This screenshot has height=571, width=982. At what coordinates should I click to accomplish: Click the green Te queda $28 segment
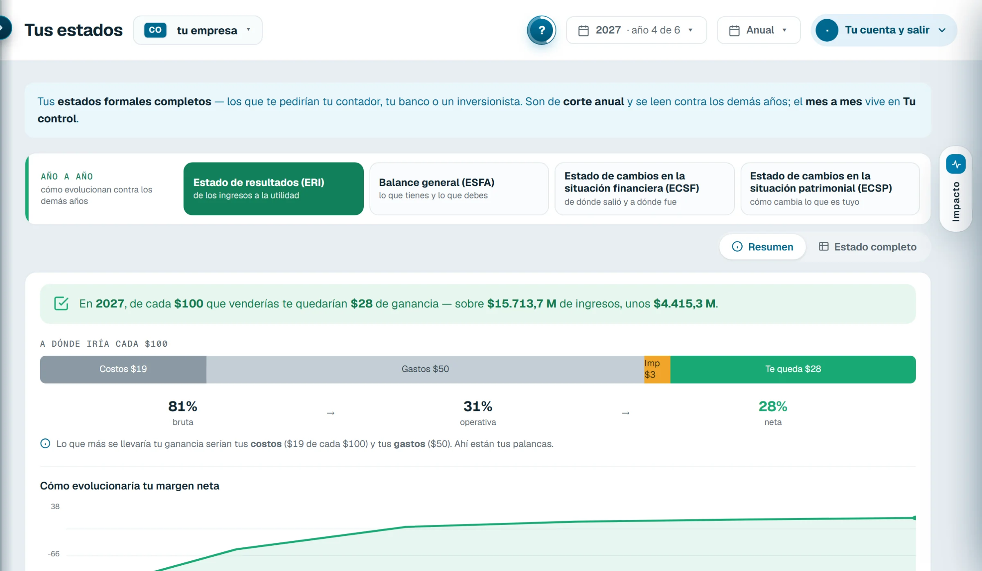pos(793,369)
